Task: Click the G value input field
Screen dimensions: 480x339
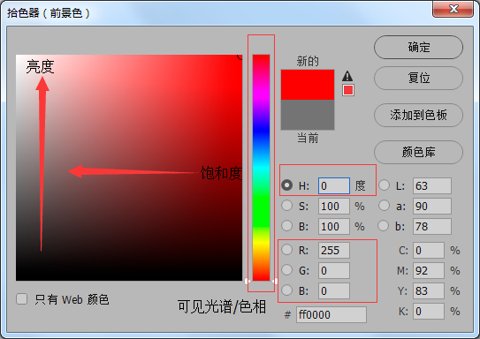Action: 334,270
